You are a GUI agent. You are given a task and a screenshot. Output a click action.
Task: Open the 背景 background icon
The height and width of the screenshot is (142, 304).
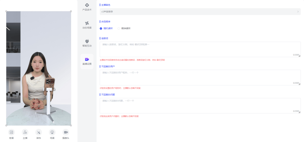[x=11, y=132]
